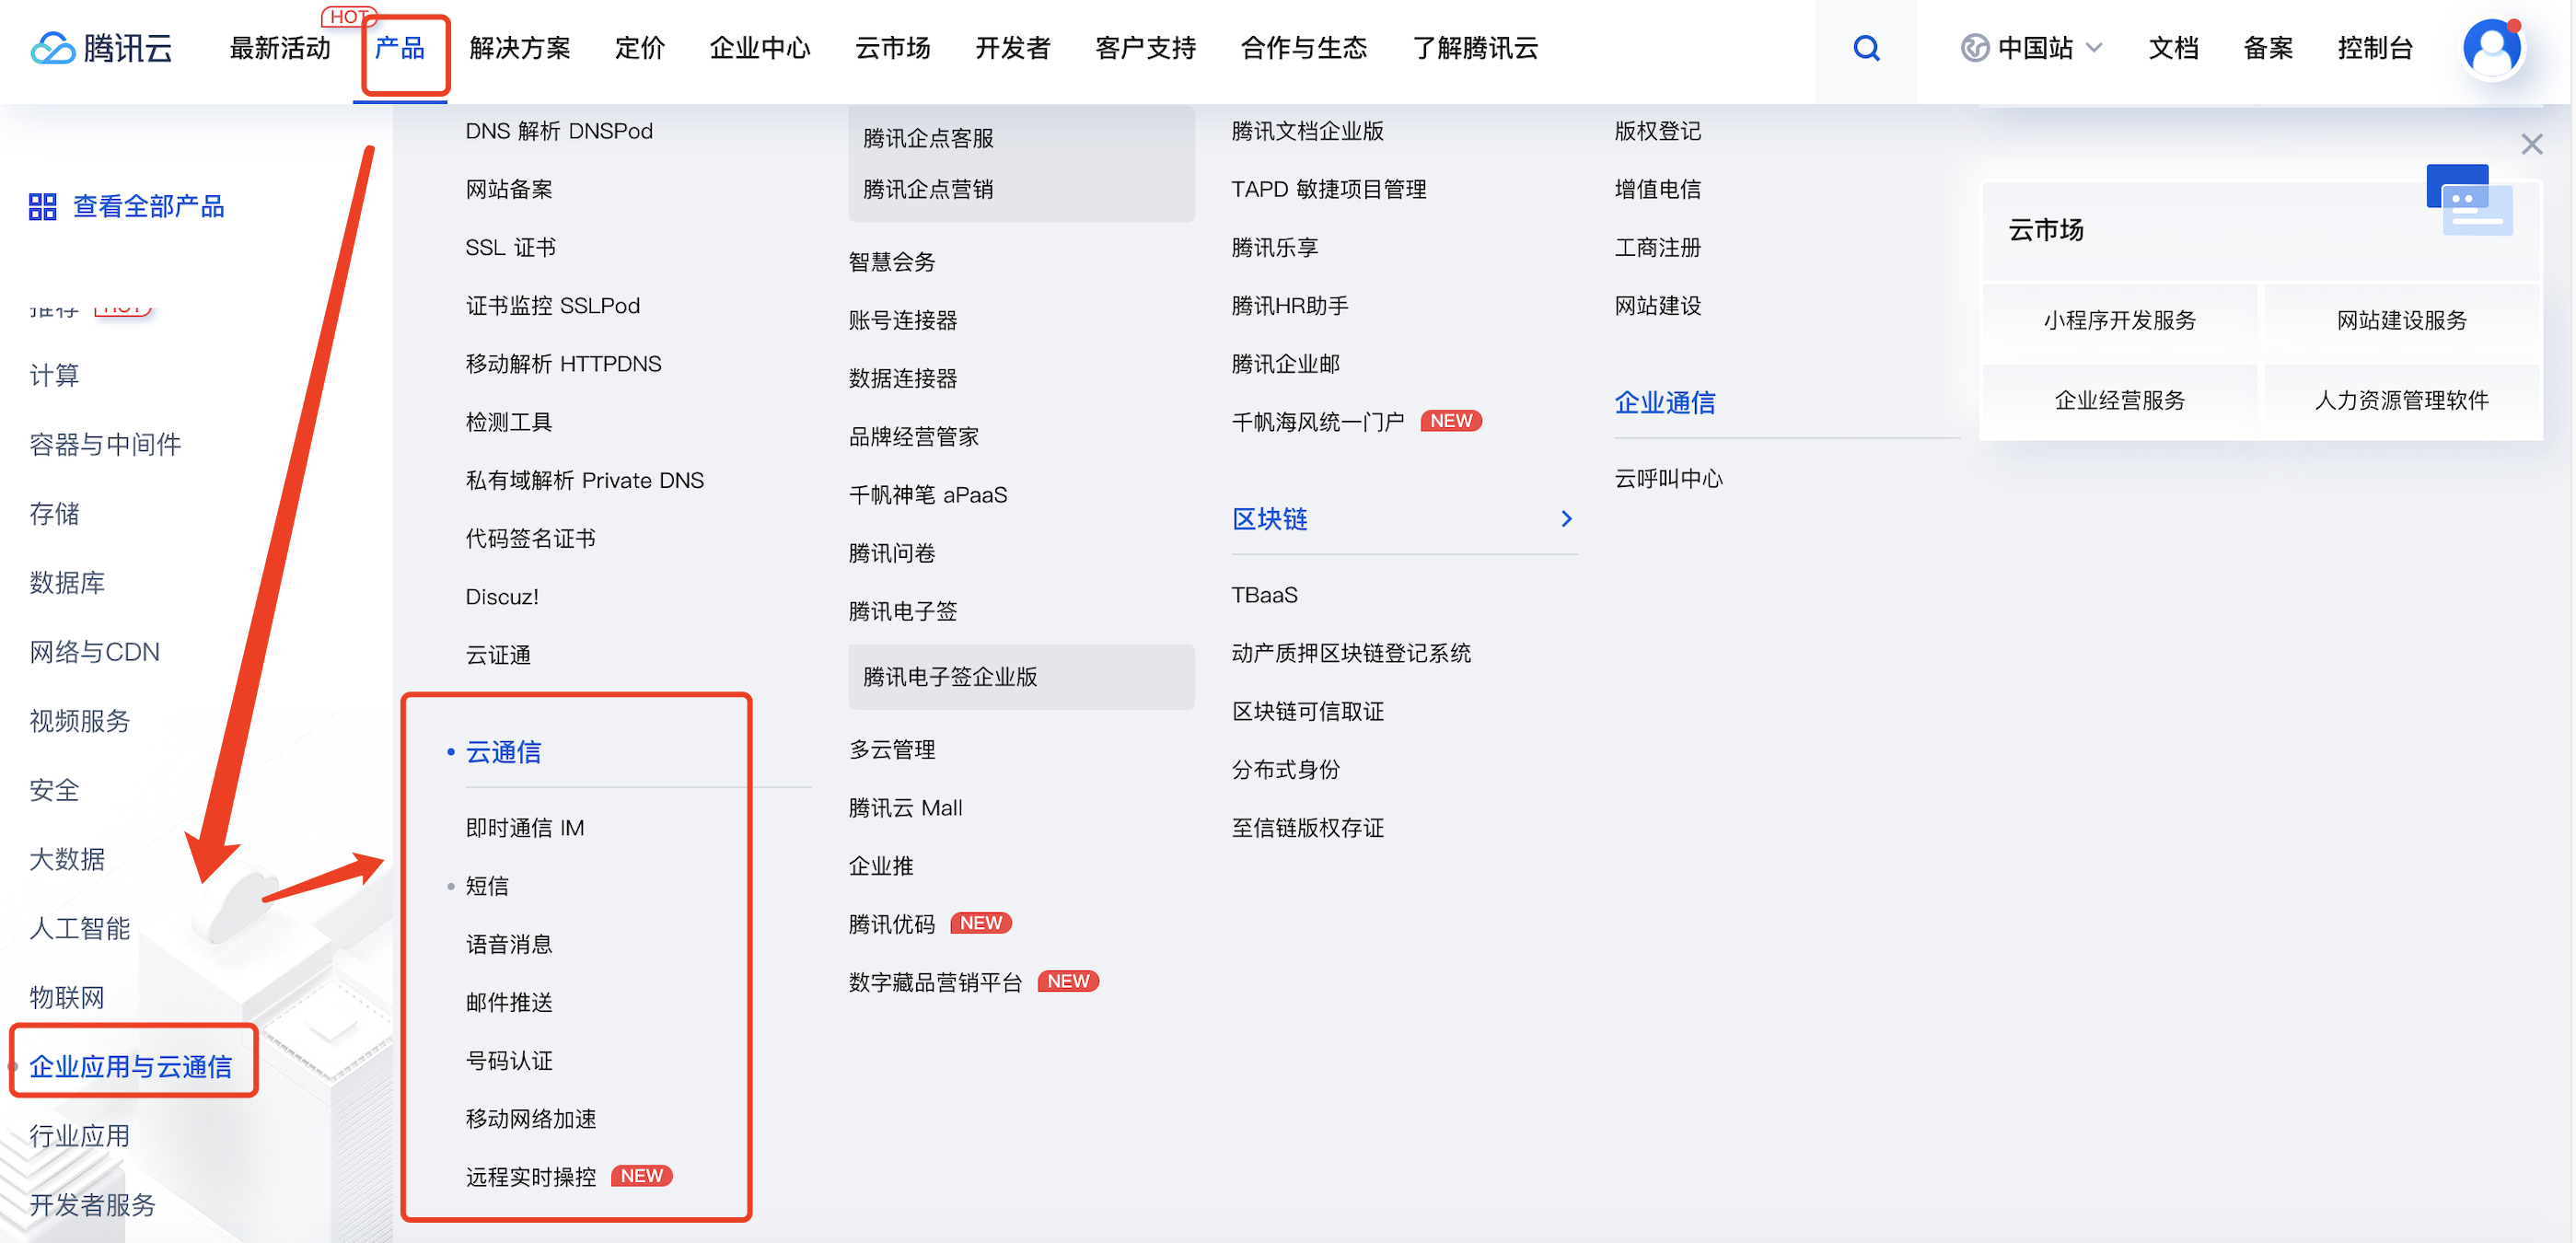Select the 计算 category
Screen dimensions: 2576x1243
pos(54,375)
